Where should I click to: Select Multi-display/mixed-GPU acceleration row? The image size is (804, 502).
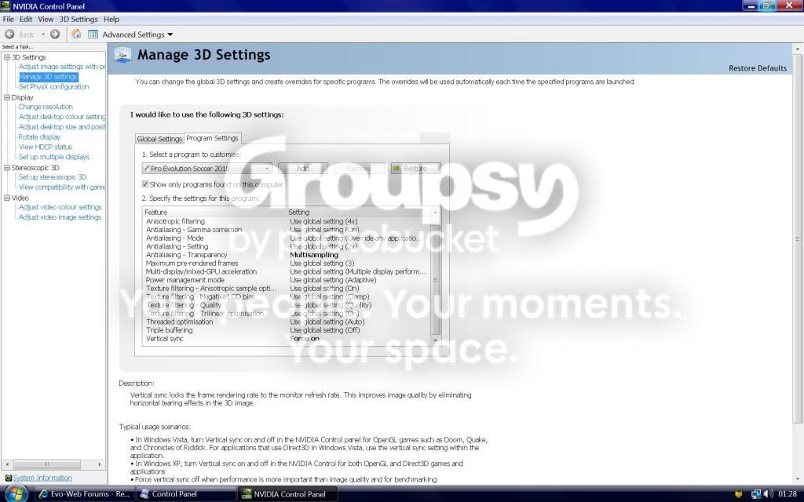click(286, 271)
